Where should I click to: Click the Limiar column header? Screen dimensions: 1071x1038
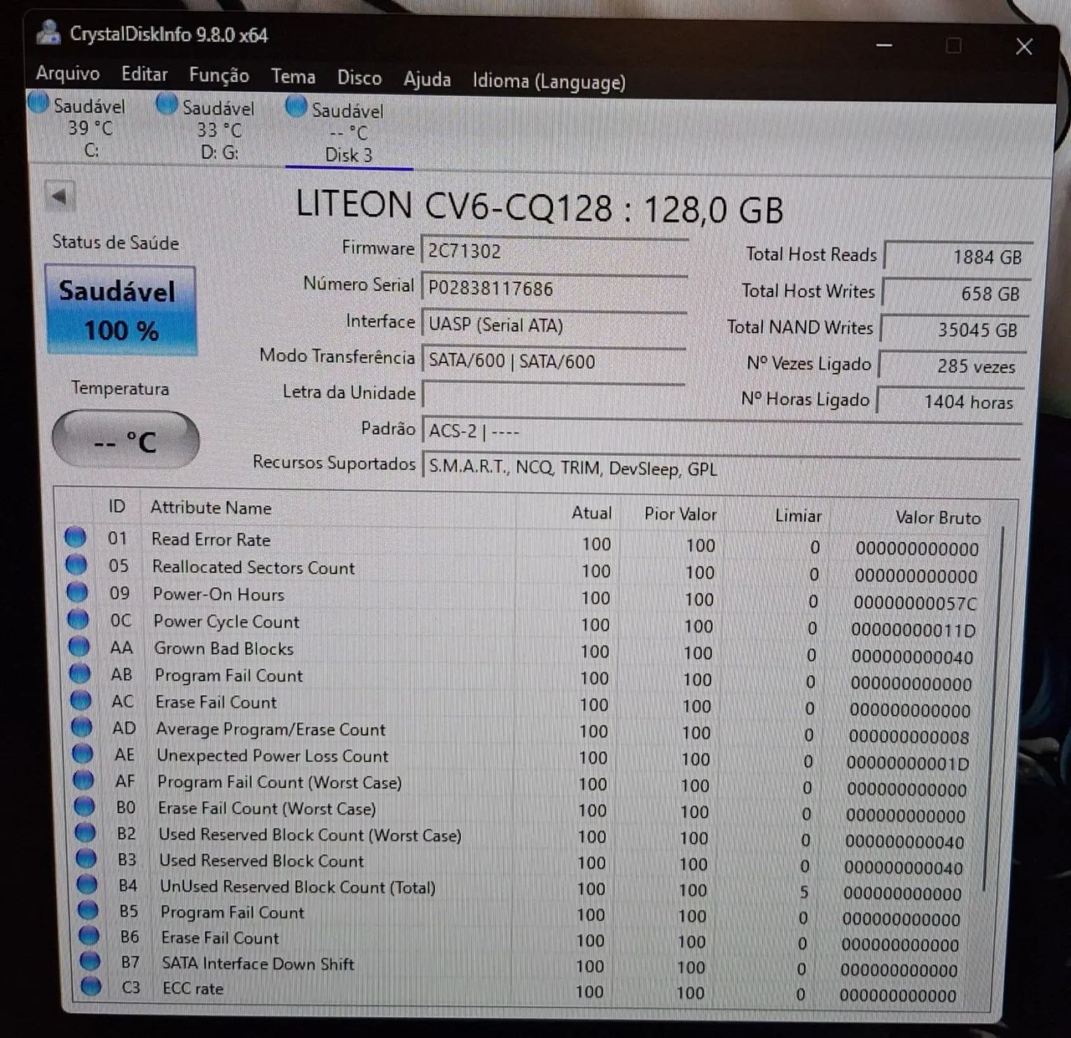click(x=798, y=516)
